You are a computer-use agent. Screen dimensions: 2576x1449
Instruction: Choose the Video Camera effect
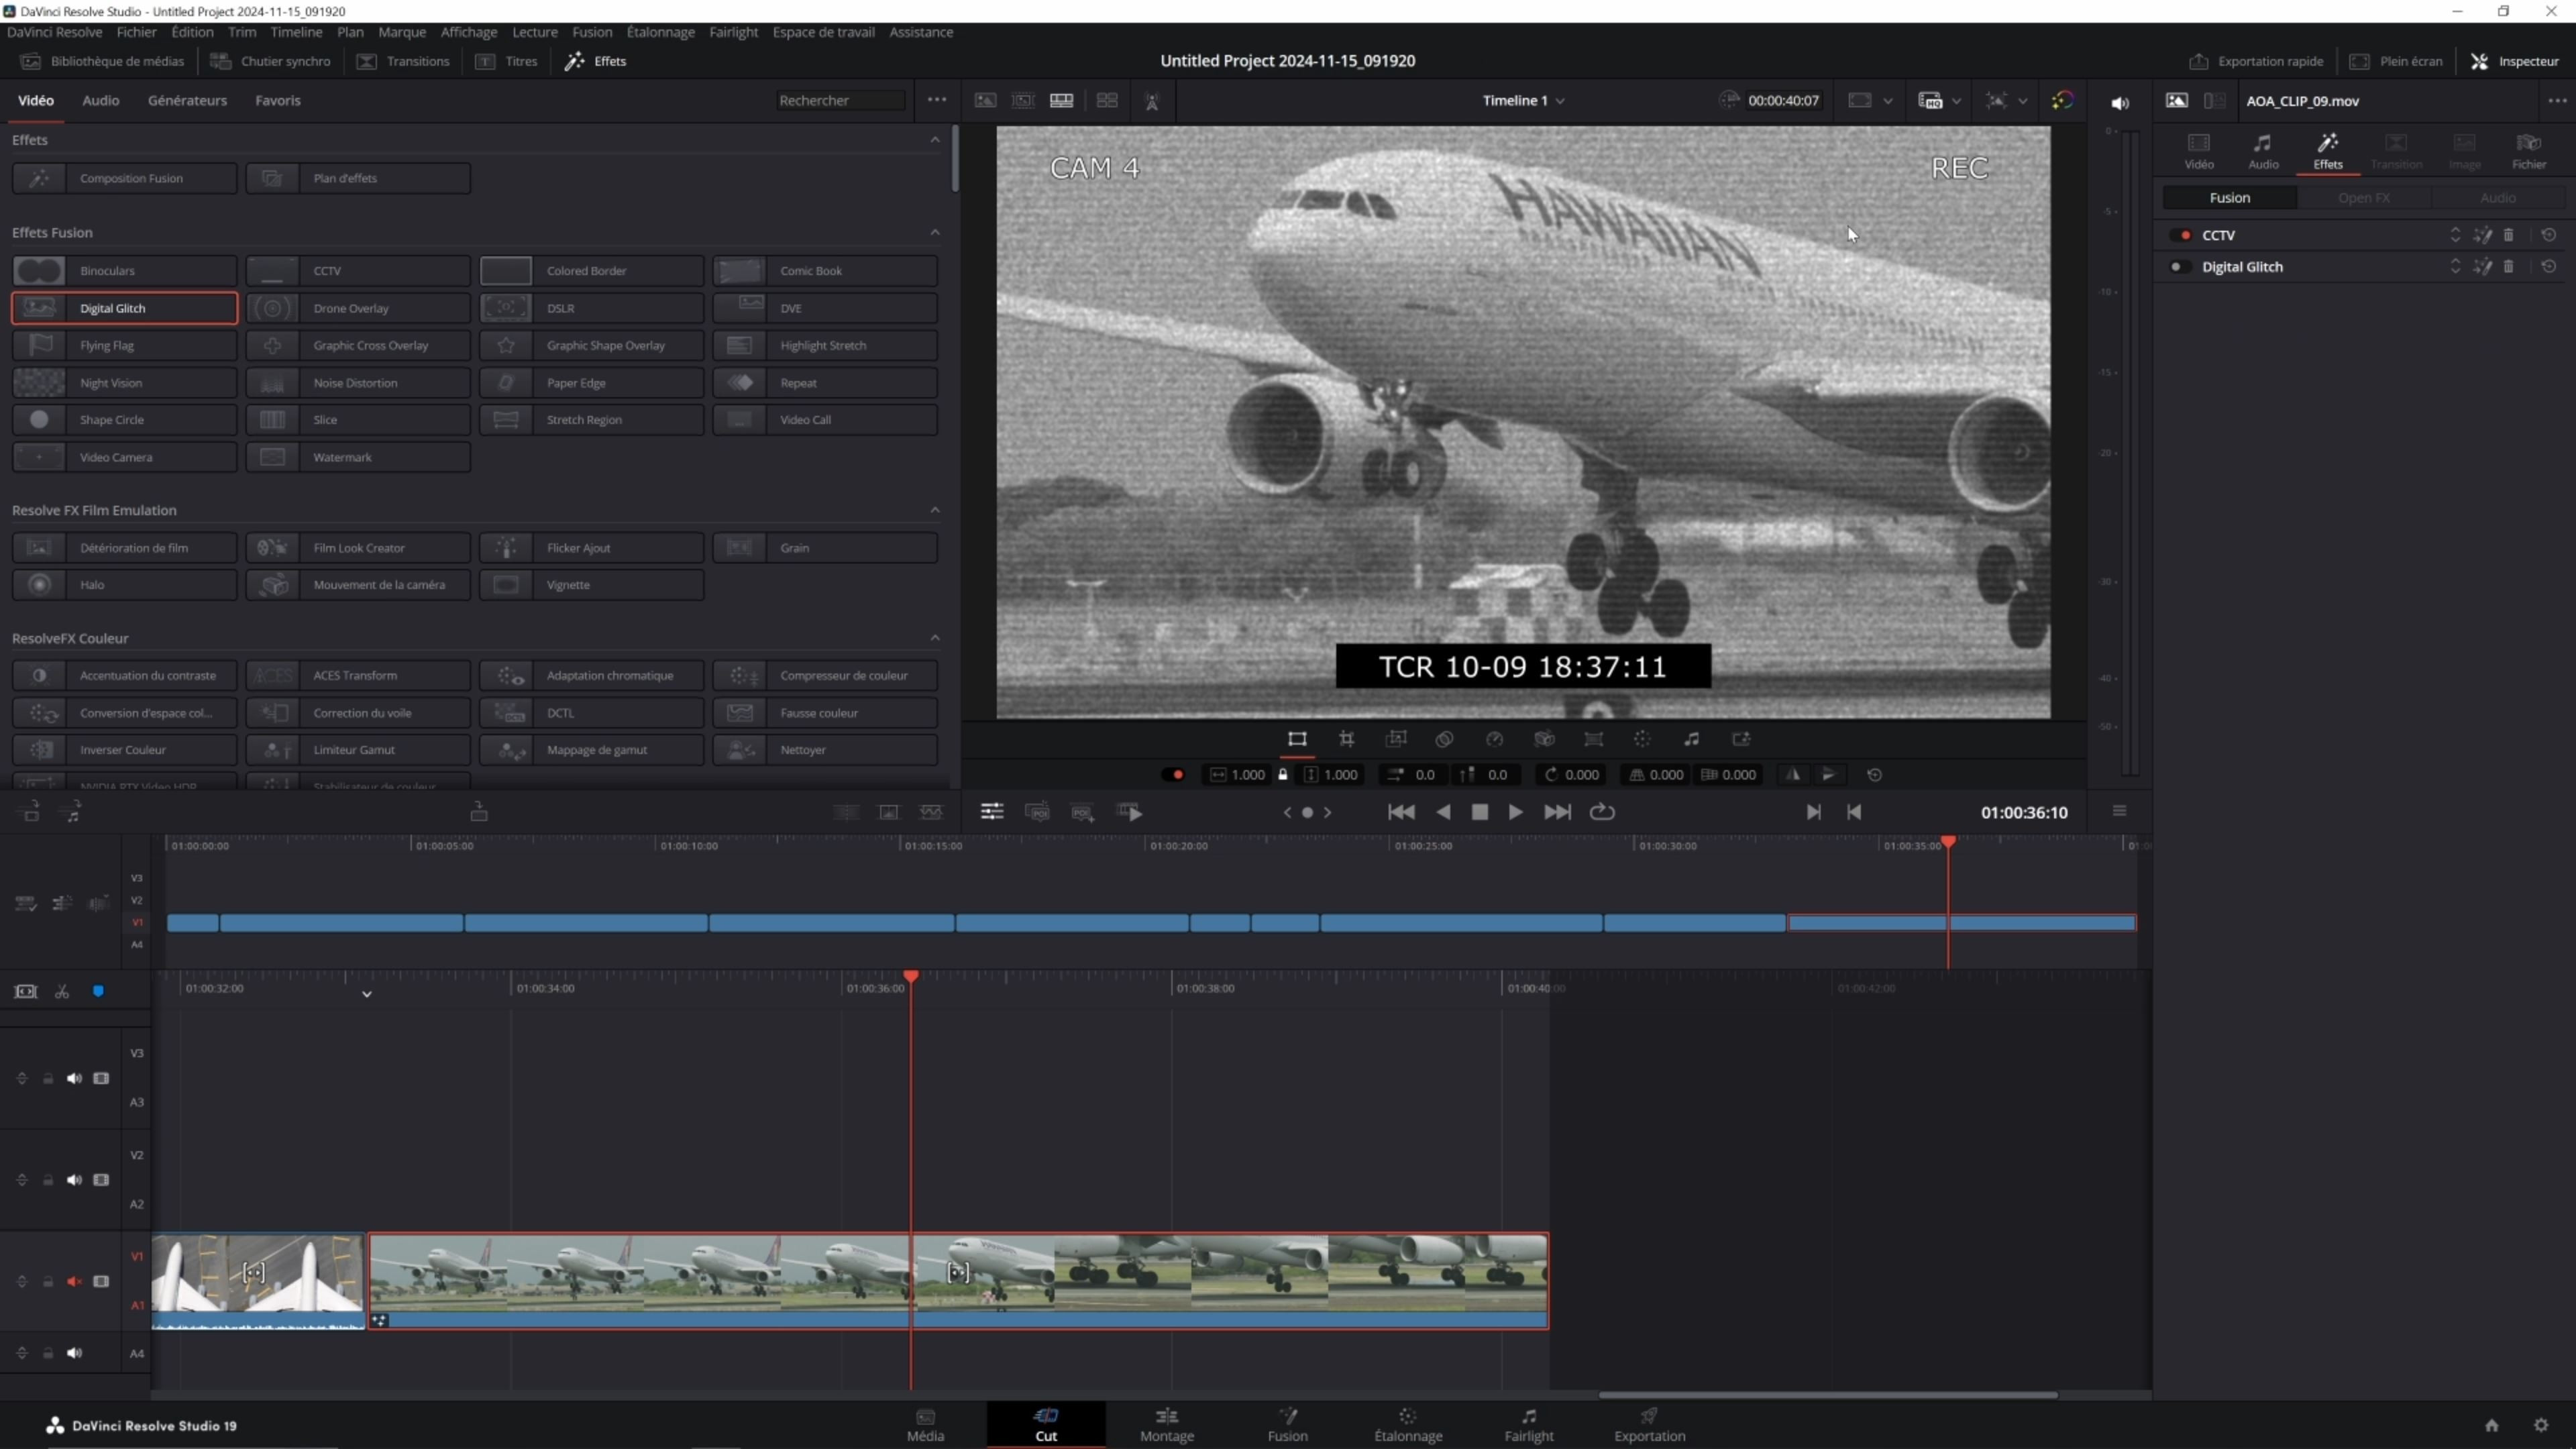(x=124, y=457)
